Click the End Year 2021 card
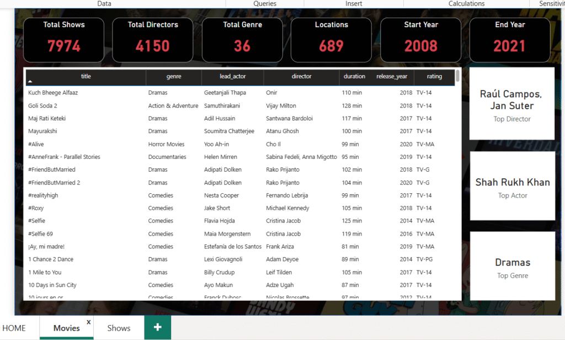 pyautogui.click(x=509, y=40)
